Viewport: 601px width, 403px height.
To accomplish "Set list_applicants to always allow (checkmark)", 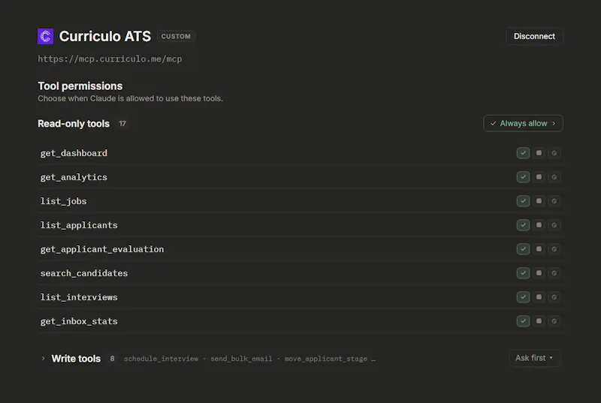I will pyautogui.click(x=523, y=225).
